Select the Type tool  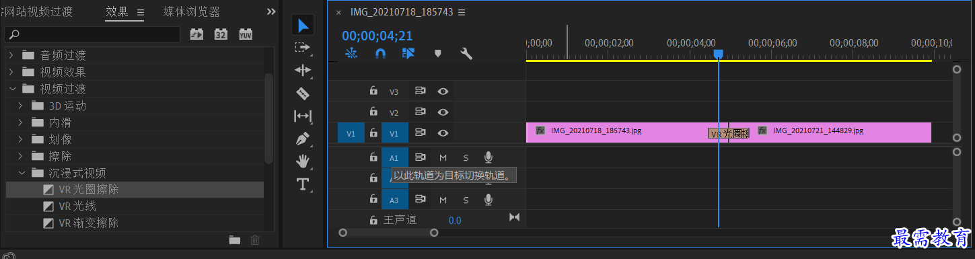303,184
